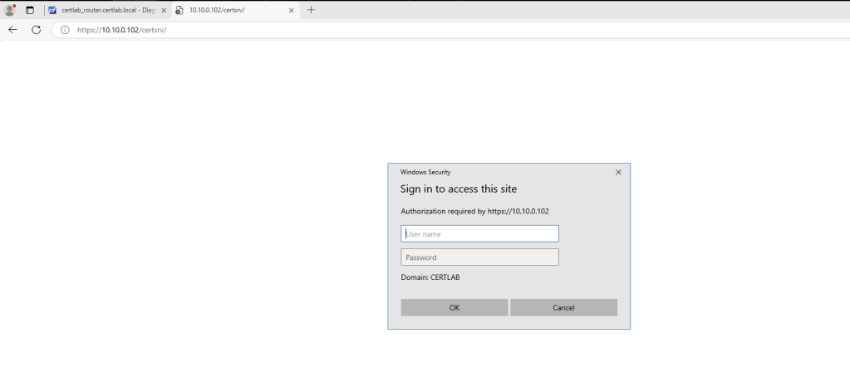Click the pfSense favicon on first tab
The height and width of the screenshot is (387, 850).
click(x=52, y=10)
